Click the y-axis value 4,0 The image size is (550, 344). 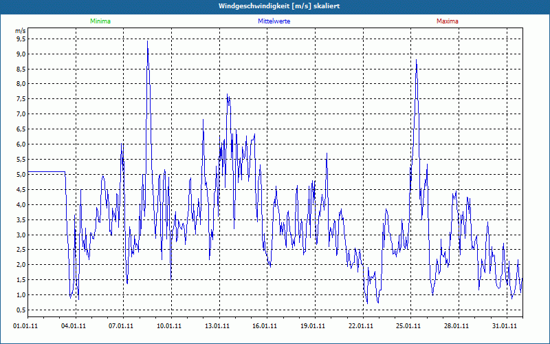point(21,204)
